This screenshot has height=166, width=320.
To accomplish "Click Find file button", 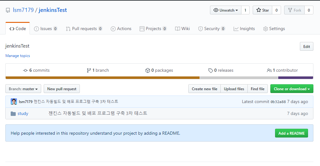I will click(x=257, y=89).
